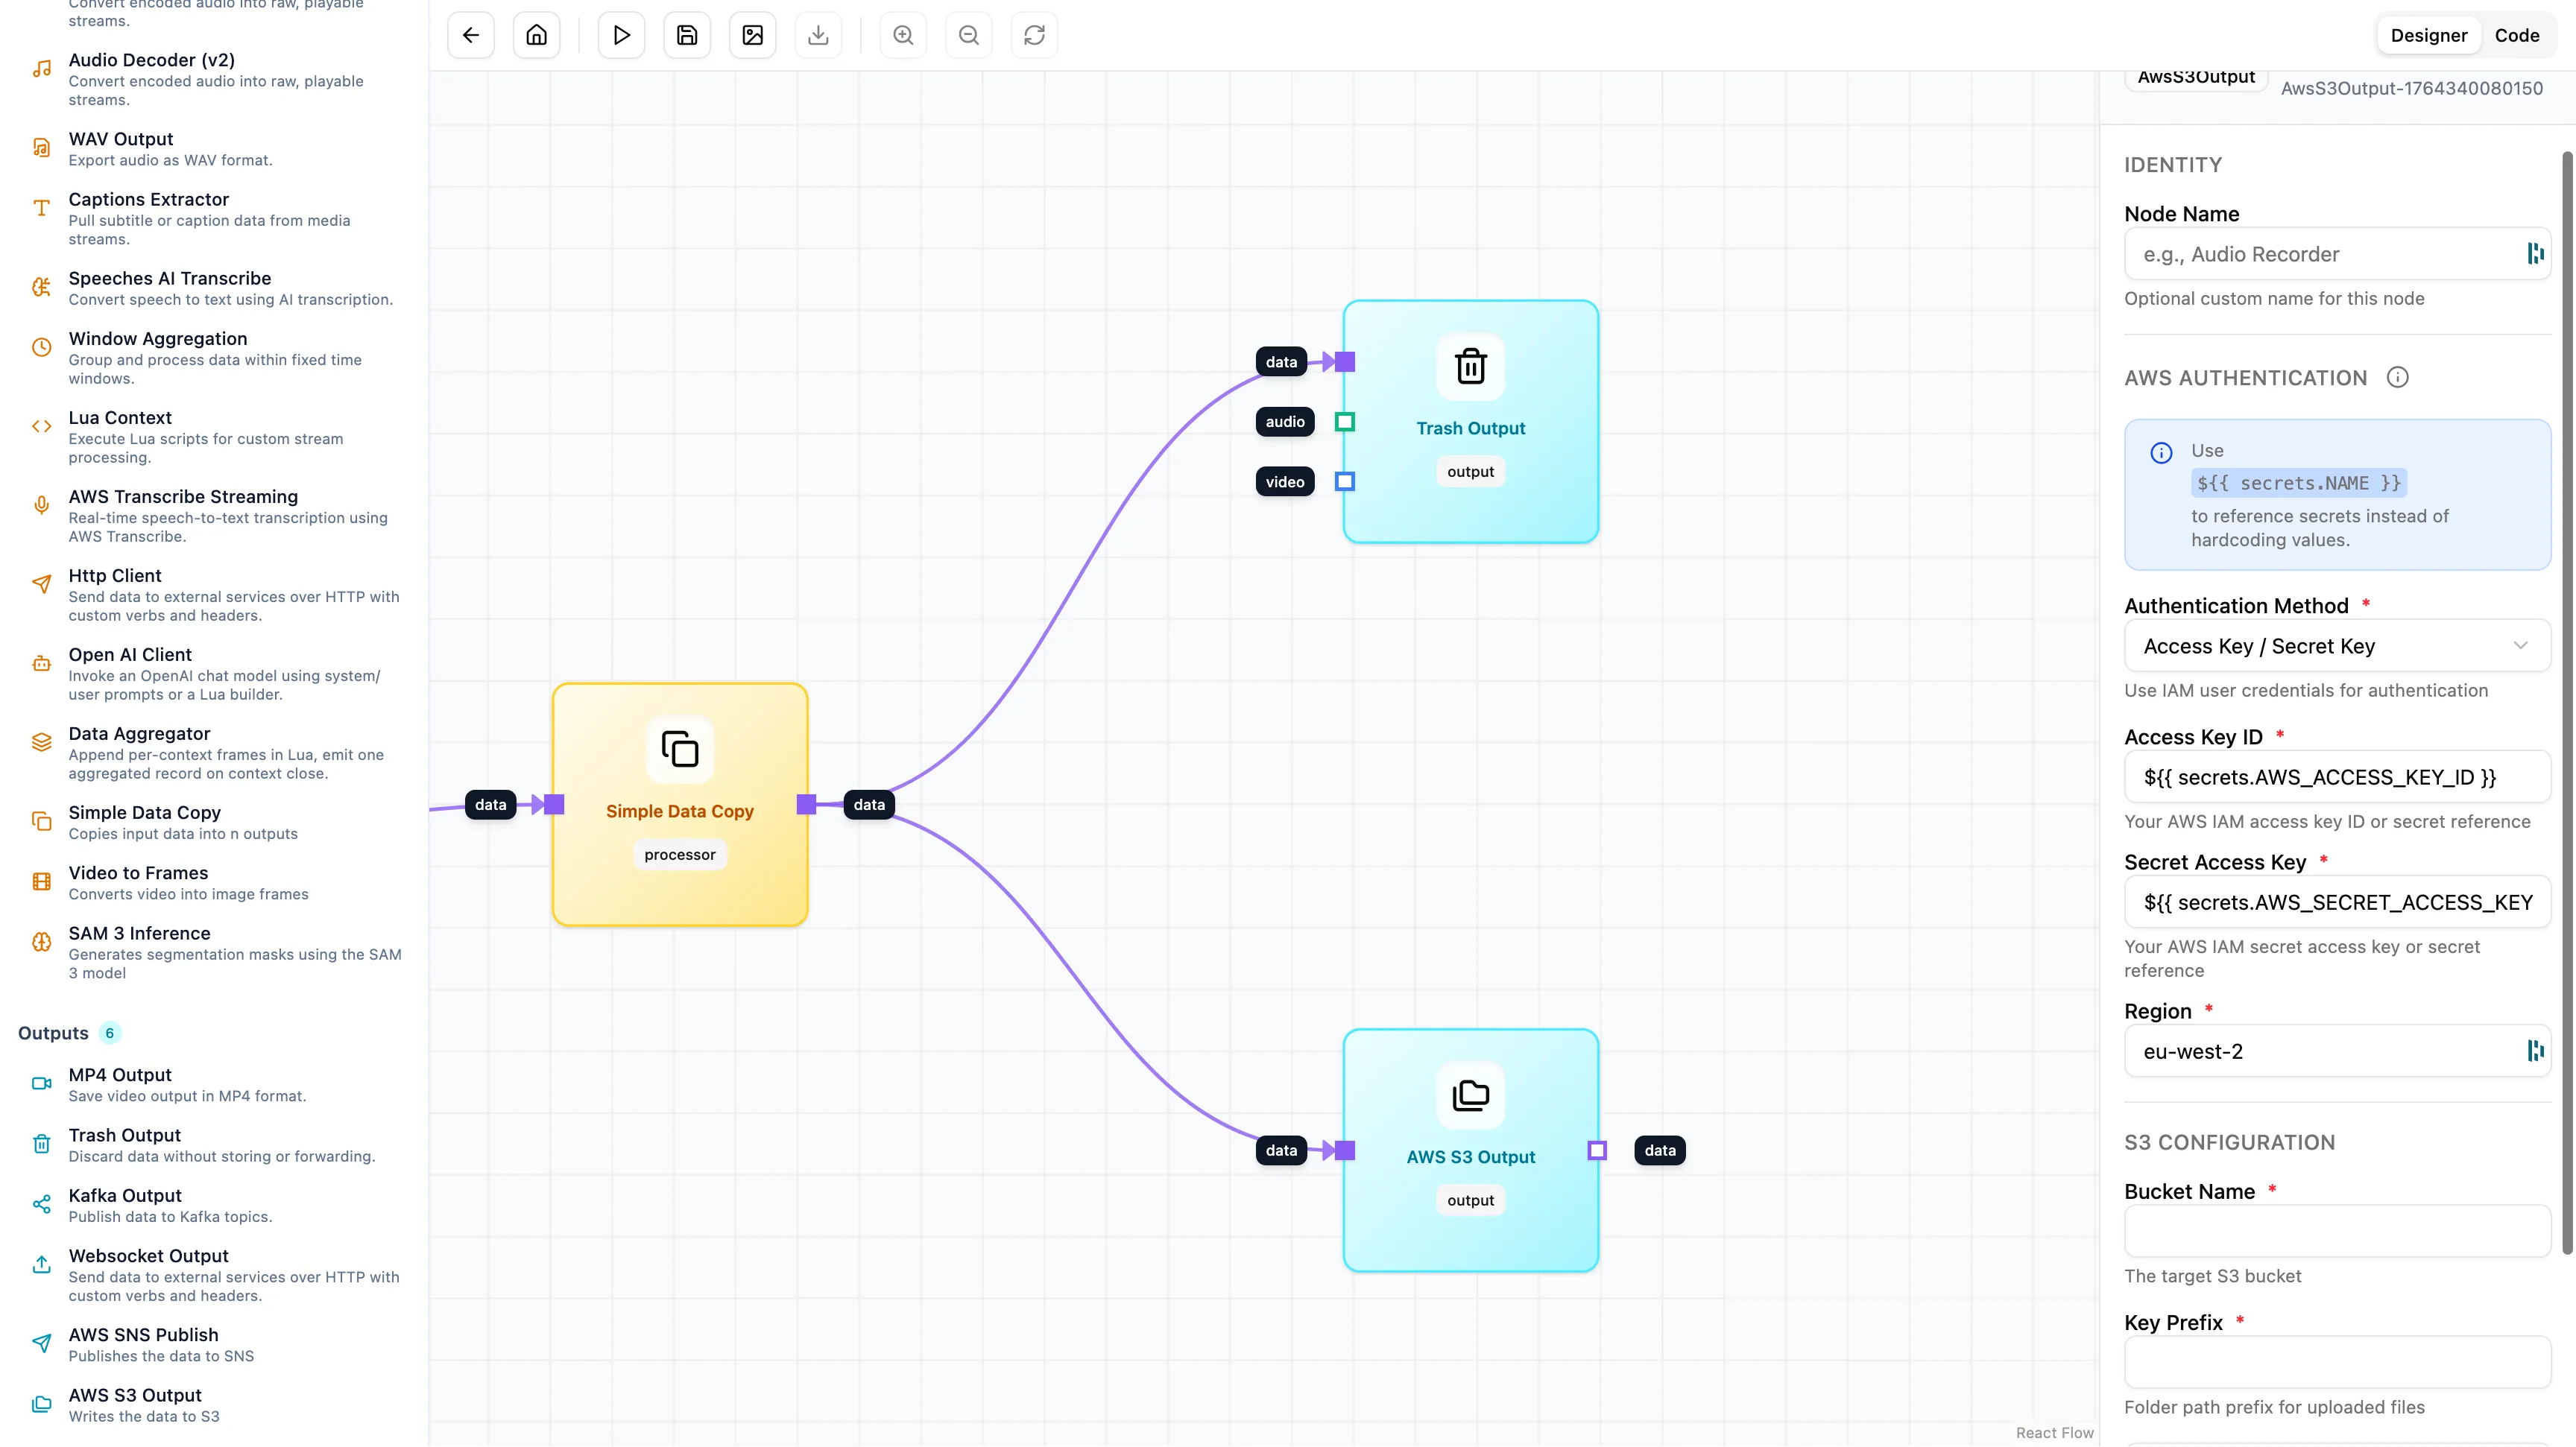Image resolution: width=2576 pixels, height=1447 pixels.
Task: Select Trash Output in Outputs list
Action: (x=215, y=1144)
